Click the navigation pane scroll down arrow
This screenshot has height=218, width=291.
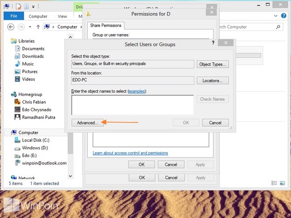point(70,176)
